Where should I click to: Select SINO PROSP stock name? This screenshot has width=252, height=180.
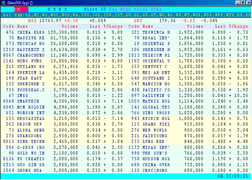tap(156, 113)
